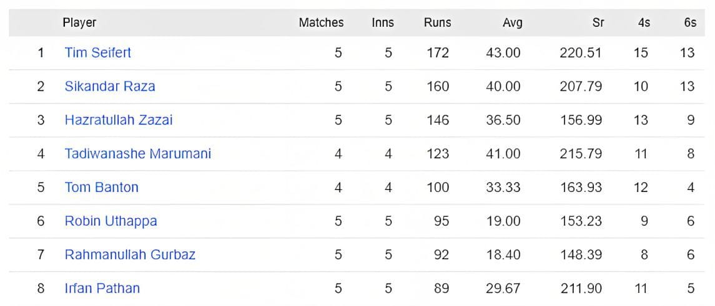
Task: Click Tim Seifert's 172 runs cell
Action: coord(438,53)
